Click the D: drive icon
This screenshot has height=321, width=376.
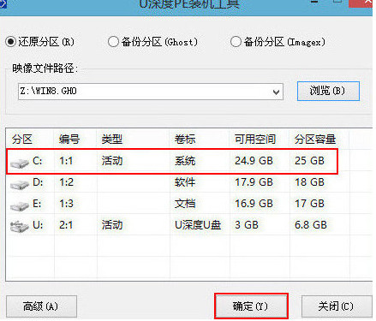click(x=20, y=184)
